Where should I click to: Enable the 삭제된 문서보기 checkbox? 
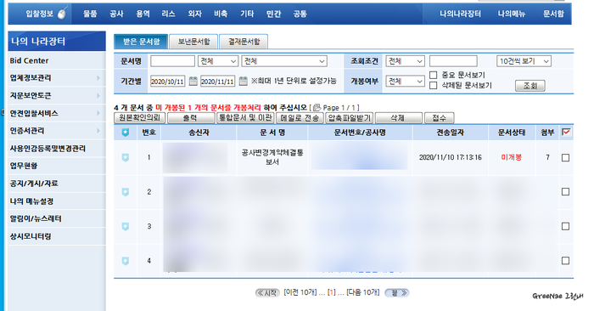(x=434, y=85)
